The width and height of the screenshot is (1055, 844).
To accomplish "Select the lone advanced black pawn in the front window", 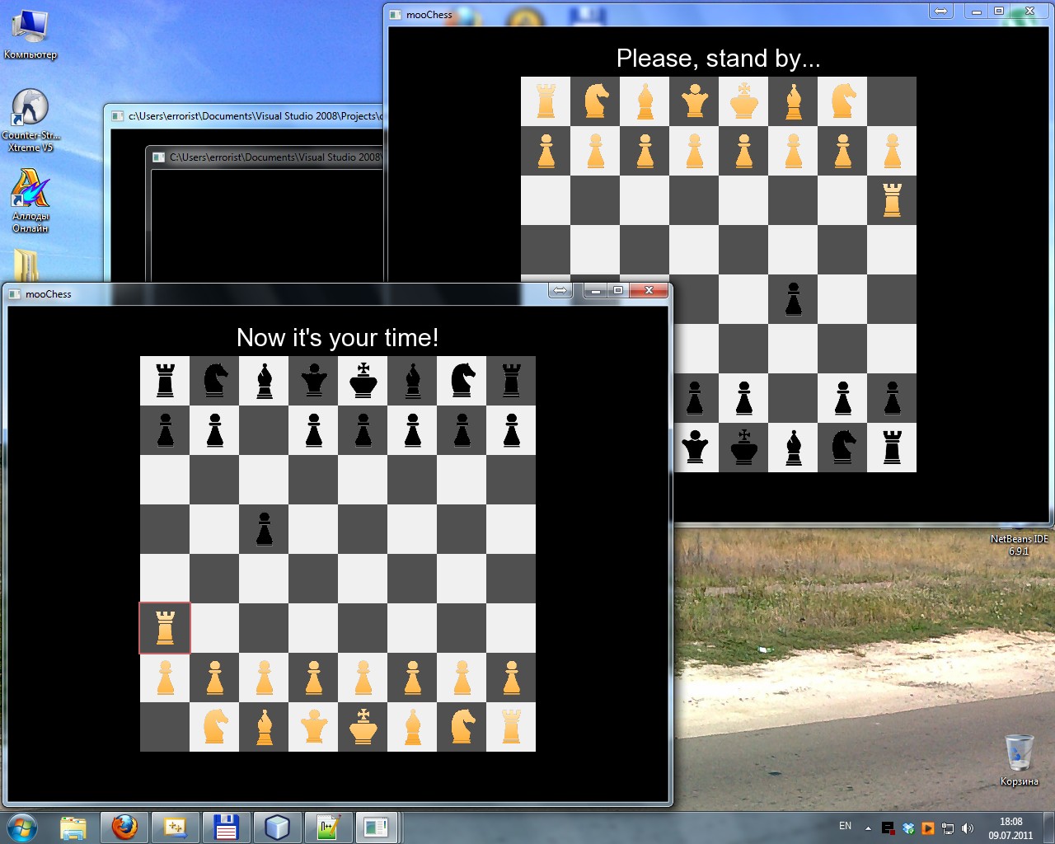I will point(264,529).
